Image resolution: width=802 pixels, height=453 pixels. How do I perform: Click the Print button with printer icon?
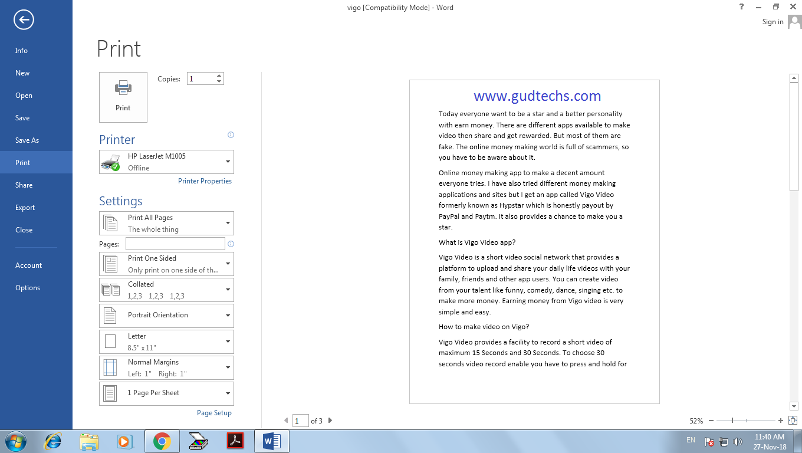123,97
